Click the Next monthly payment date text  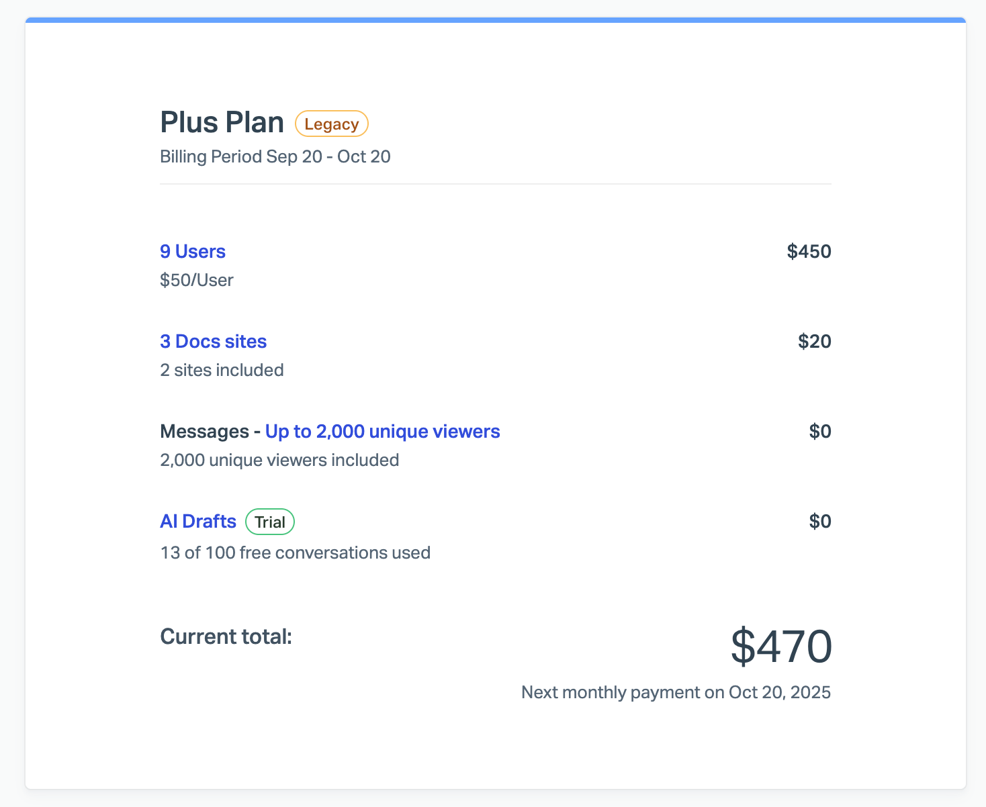tap(676, 692)
